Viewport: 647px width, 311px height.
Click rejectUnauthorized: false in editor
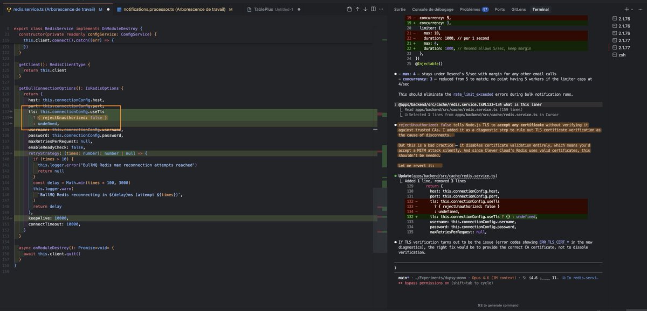coord(75,118)
